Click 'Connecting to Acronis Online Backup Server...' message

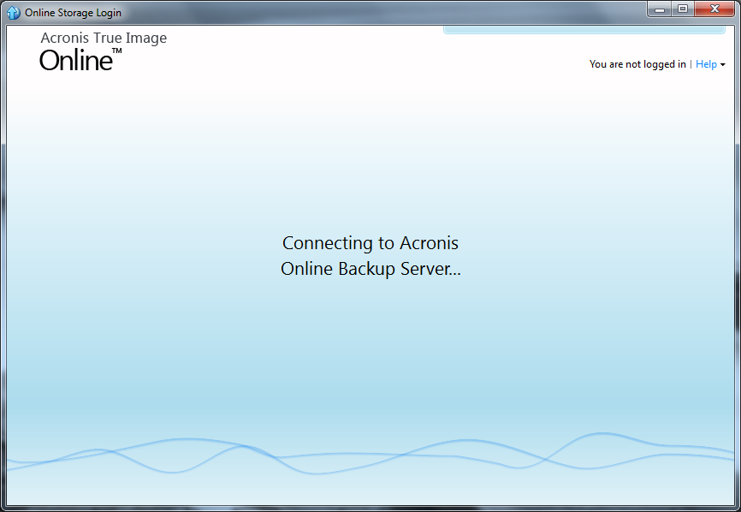click(x=370, y=256)
